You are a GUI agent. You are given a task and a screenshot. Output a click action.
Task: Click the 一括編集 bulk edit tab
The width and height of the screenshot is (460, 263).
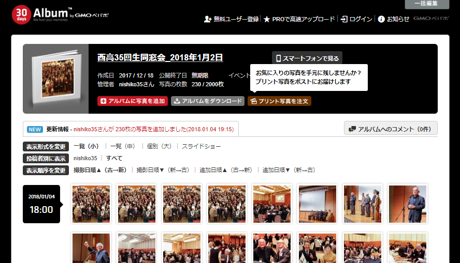[x=427, y=4]
